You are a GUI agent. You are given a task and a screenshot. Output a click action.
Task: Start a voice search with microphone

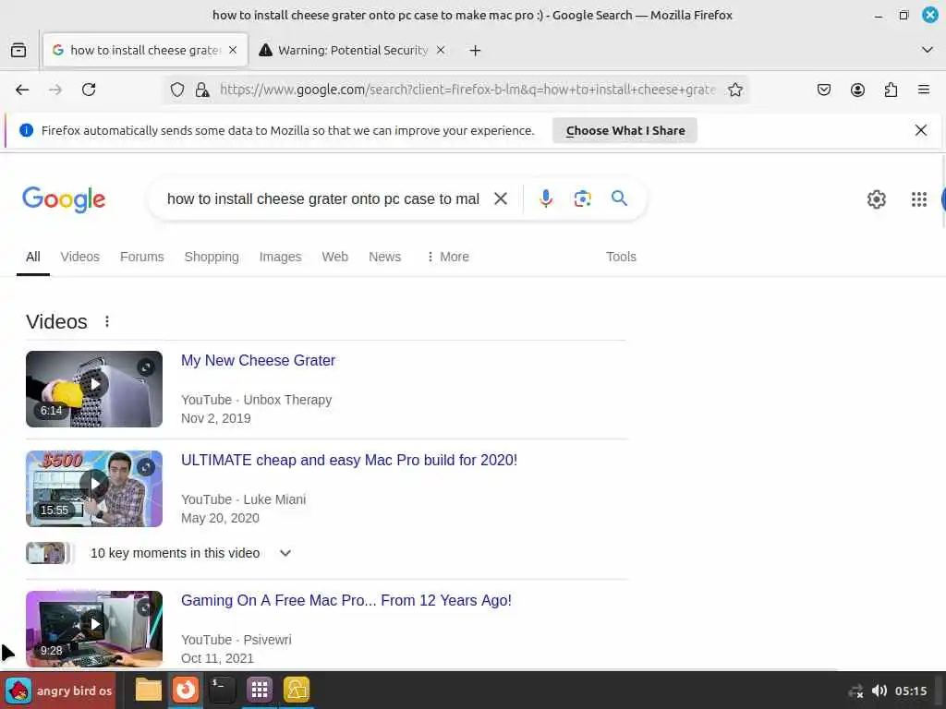click(545, 198)
